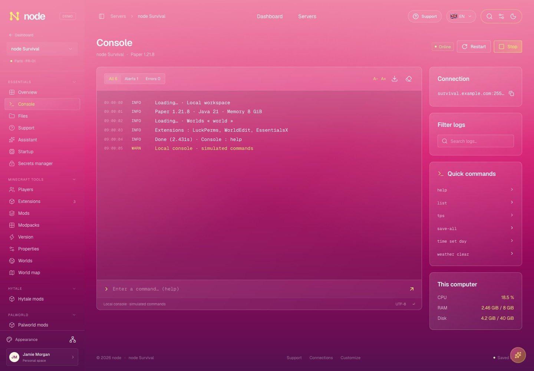The image size is (534, 371).
Task: Click the Support button in the header
Action: tap(425, 16)
